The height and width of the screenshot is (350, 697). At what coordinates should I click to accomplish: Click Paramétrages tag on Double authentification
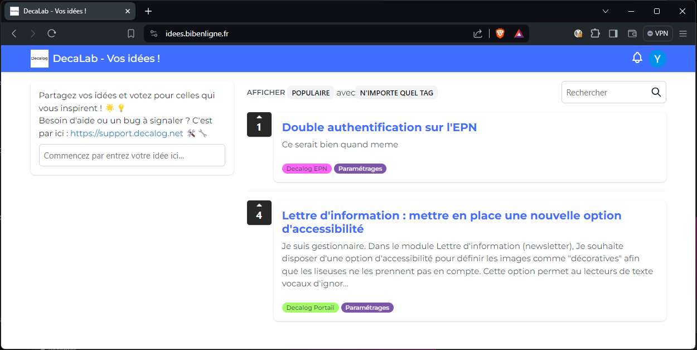[x=360, y=169]
